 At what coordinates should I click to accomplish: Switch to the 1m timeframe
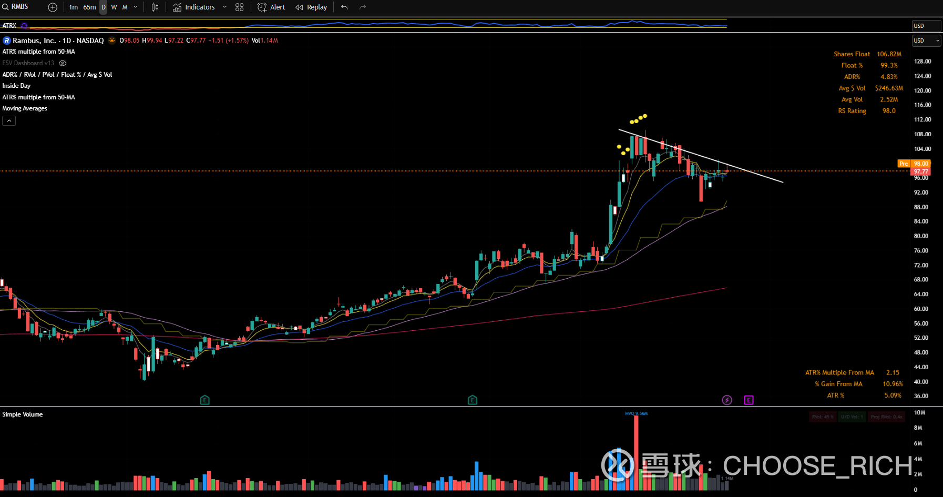coord(74,7)
